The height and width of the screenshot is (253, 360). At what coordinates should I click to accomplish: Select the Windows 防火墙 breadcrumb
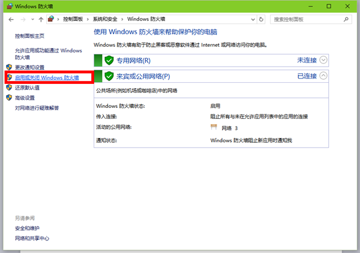coord(146,19)
